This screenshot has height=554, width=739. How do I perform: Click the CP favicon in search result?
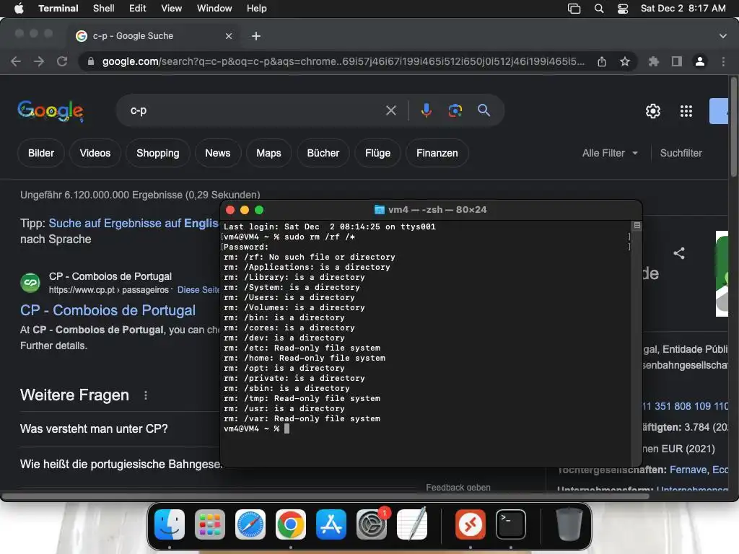[x=30, y=283]
